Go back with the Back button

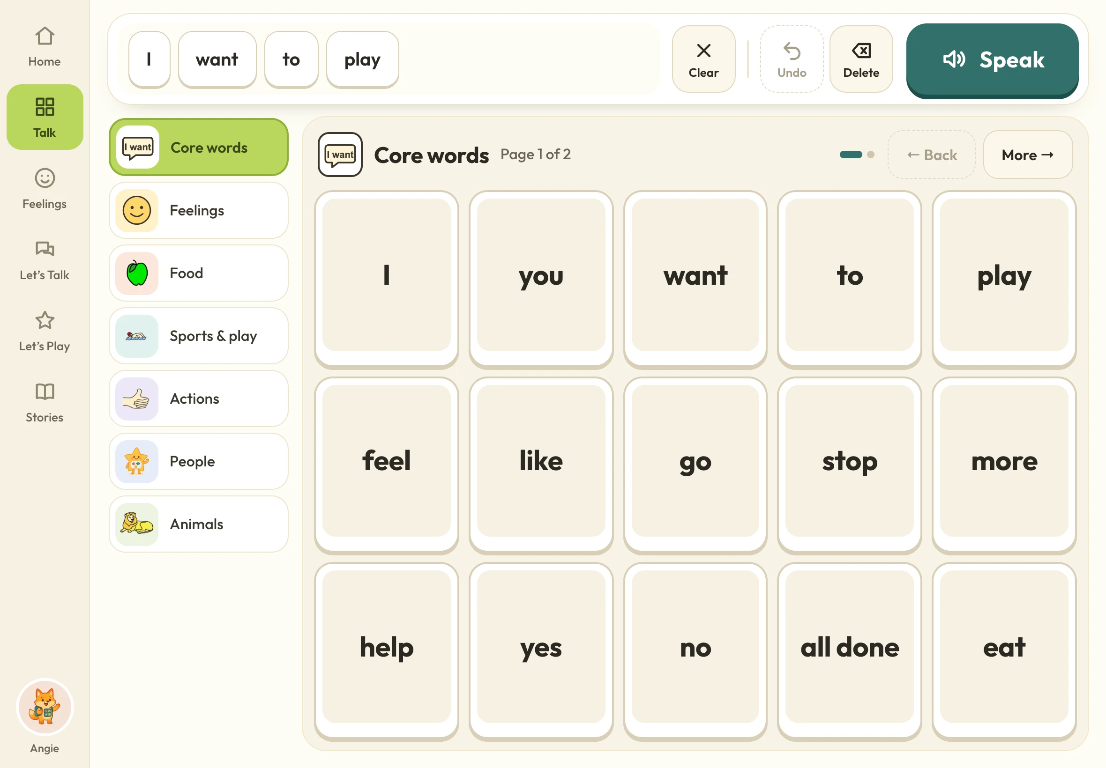(x=931, y=155)
